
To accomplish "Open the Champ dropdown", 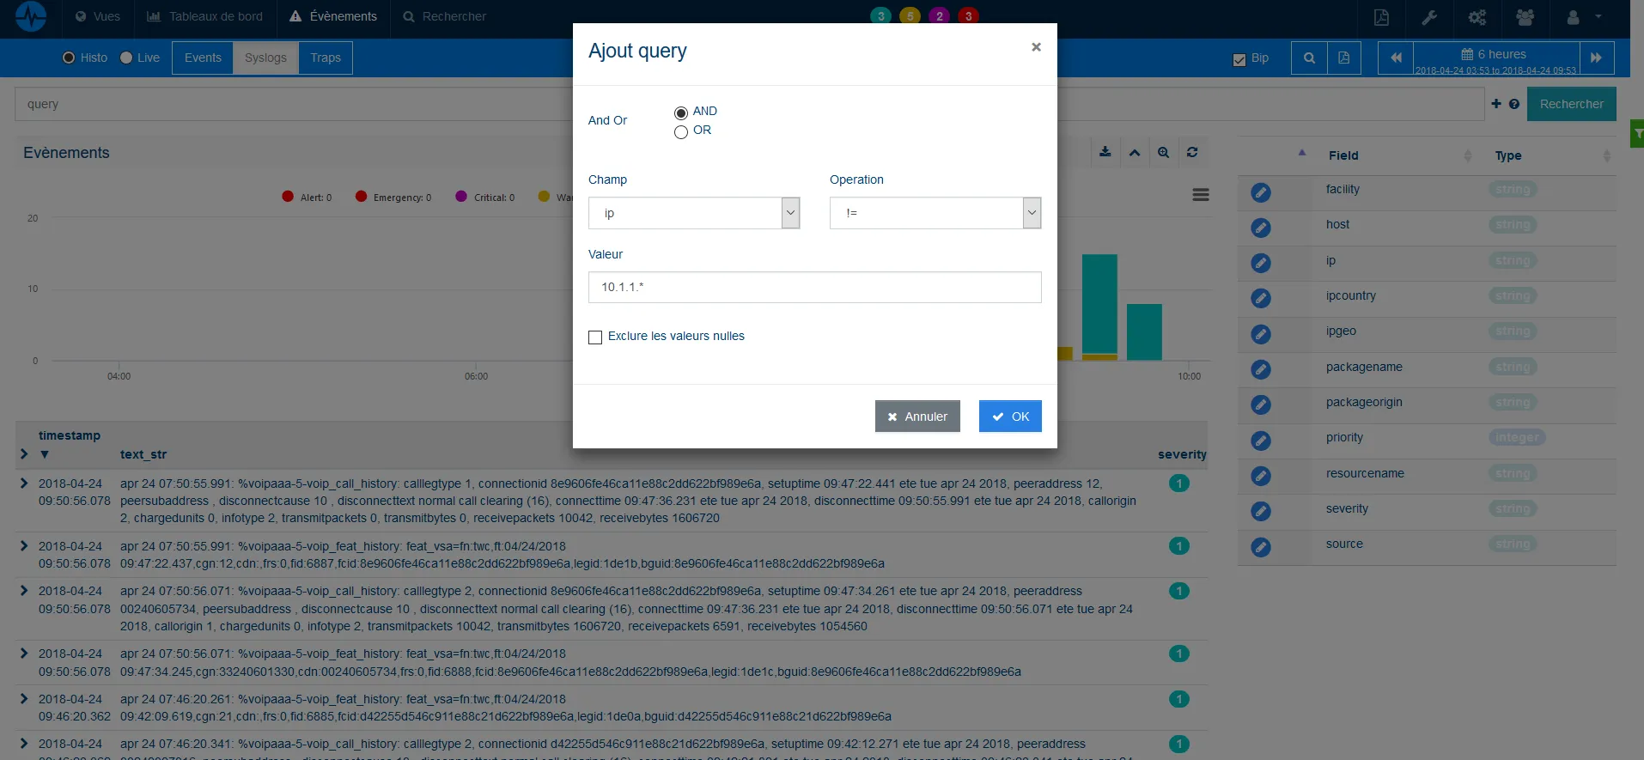I will point(694,213).
